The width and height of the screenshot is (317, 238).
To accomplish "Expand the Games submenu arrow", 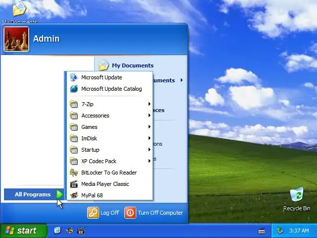I will click(x=150, y=127).
